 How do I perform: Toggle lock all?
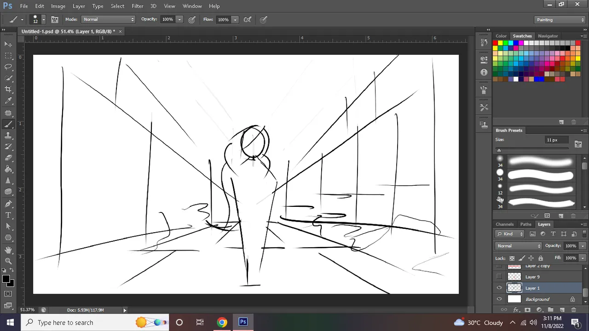(x=541, y=258)
